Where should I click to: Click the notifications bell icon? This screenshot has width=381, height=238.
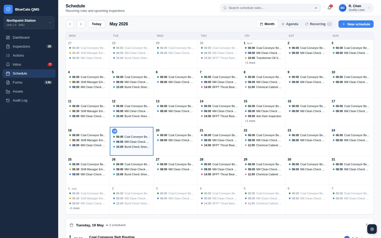point(329,8)
